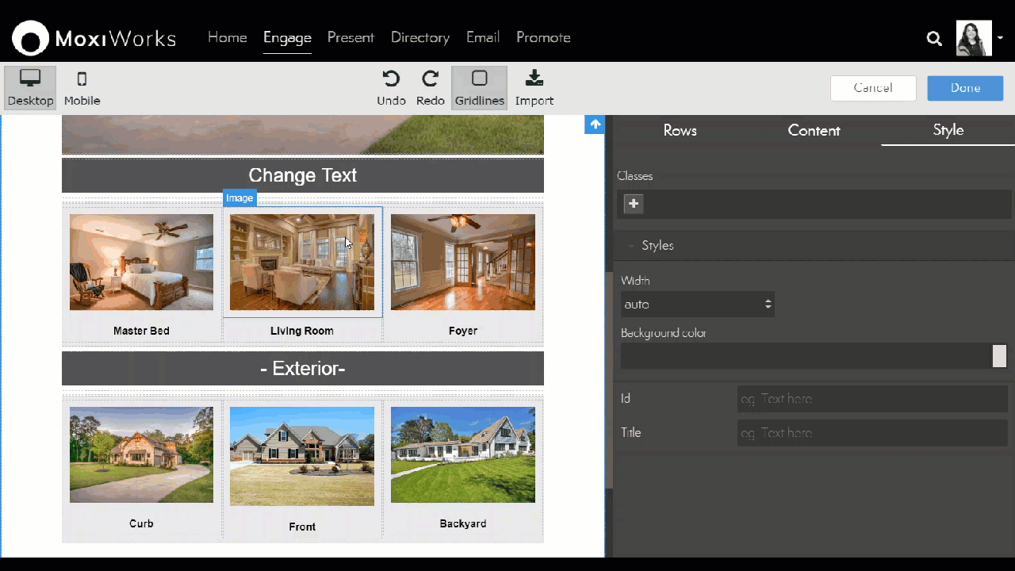The width and height of the screenshot is (1015, 571).
Task: Toggle the Gridlines display
Action: click(479, 87)
